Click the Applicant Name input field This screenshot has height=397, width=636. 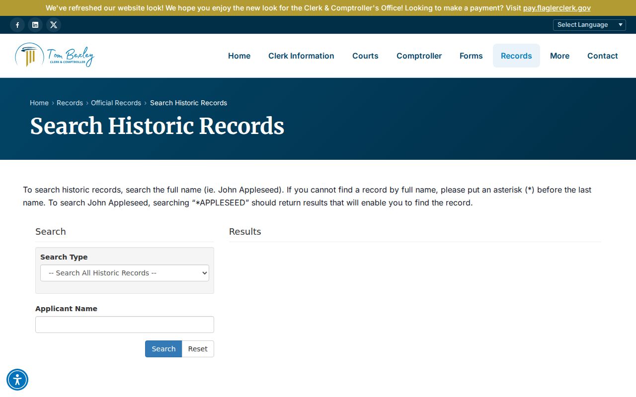[x=125, y=325]
